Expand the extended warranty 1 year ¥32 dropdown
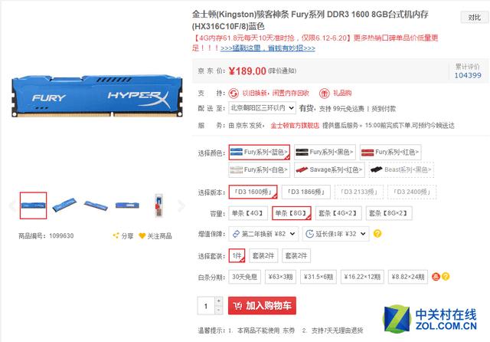 (x=335, y=234)
